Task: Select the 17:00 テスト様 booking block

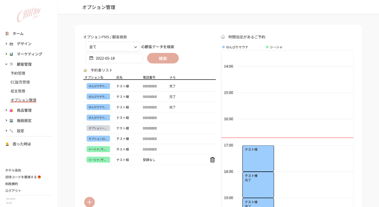Action: point(258,158)
